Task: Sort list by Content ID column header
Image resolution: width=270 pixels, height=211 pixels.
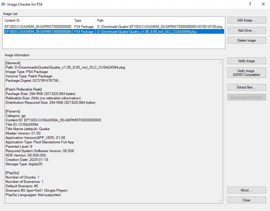Action: [38, 20]
